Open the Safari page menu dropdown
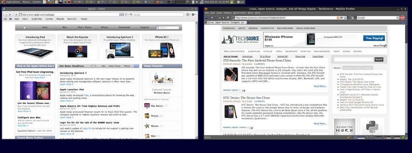 (x=188, y=14)
